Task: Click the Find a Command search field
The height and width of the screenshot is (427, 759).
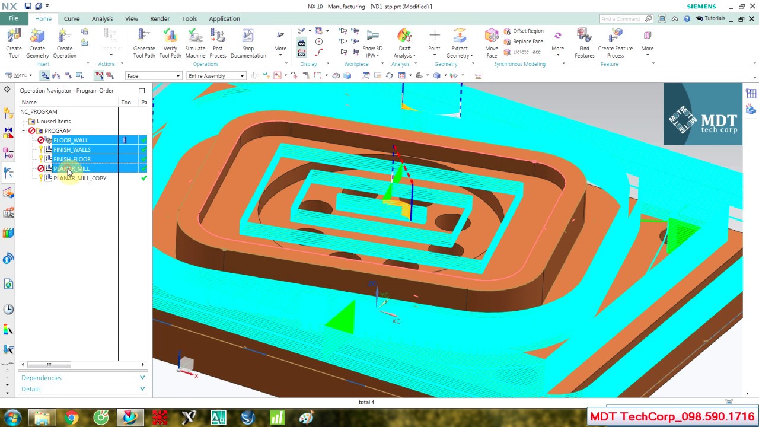Action: tap(626, 19)
